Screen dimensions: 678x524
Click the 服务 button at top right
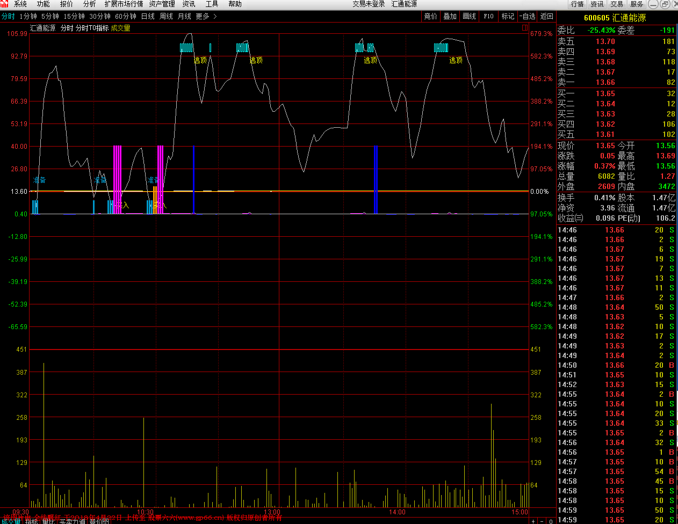[x=637, y=4]
